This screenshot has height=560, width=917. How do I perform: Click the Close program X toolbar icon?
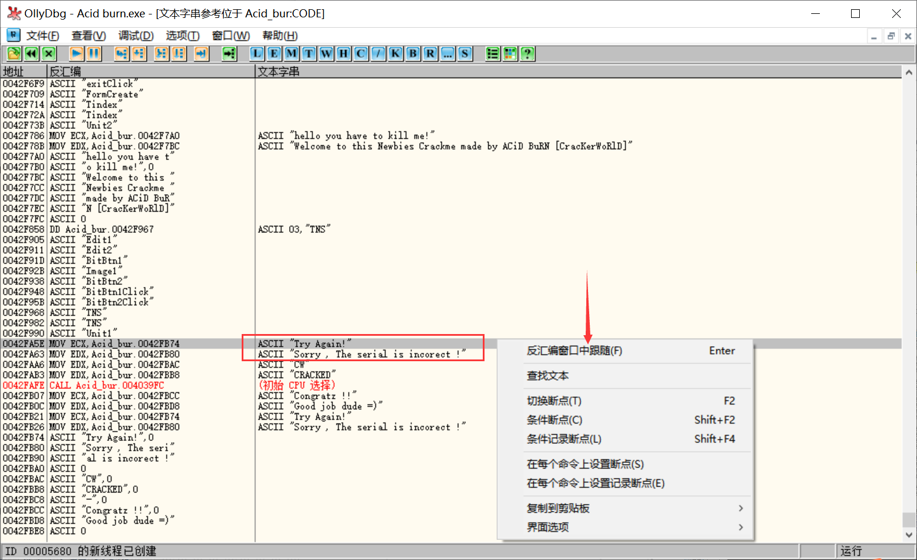click(x=49, y=54)
